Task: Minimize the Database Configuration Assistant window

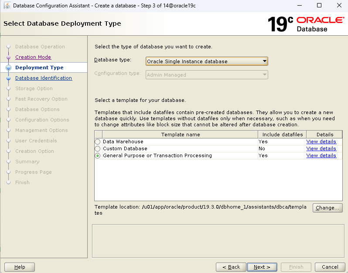Action: point(300,5)
